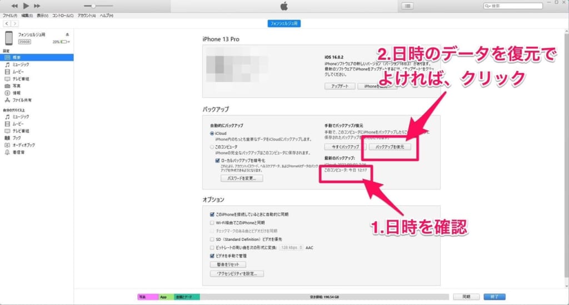Eject the フォンシェルジュ用 device
Viewport: 569px width, 305px height.
pyautogui.click(x=67, y=35)
